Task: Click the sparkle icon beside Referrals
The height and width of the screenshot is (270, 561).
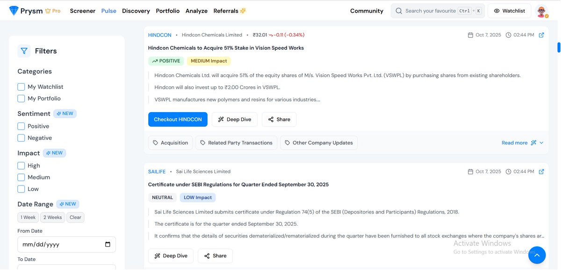Action: (243, 11)
